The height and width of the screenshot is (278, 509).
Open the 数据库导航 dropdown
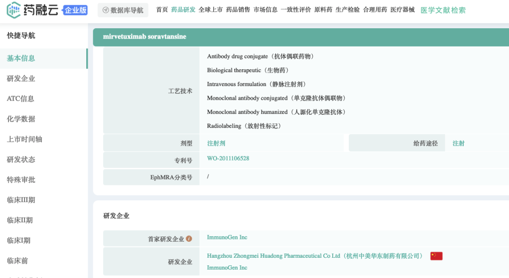coord(123,10)
